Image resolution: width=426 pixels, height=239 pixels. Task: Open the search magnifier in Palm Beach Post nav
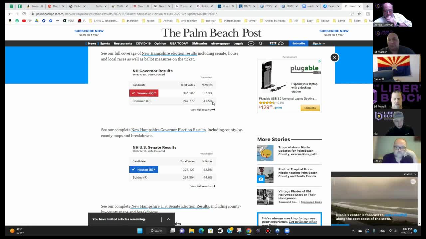[x=261, y=43]
